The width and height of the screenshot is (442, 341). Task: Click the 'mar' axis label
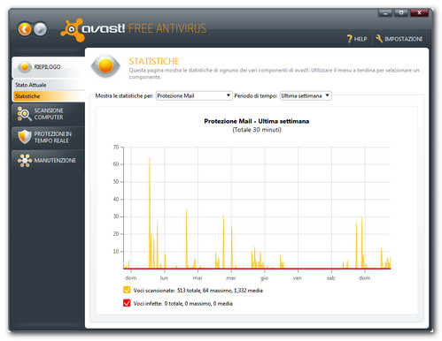198,278
